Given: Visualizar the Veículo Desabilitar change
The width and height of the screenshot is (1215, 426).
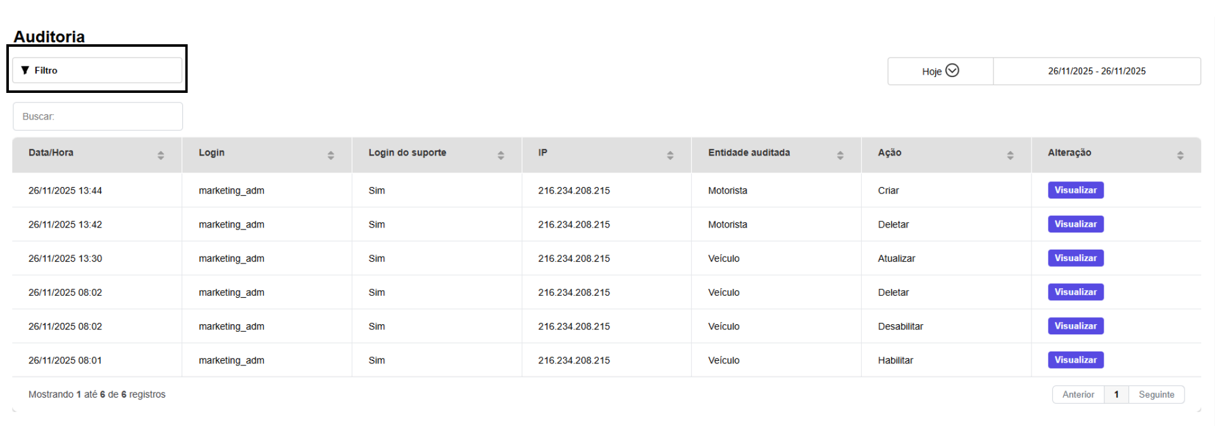Looking at the screenshot, I should [x=1075, y=326].
